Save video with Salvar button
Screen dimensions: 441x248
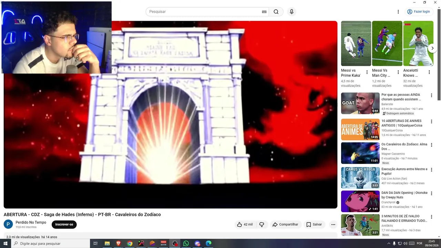pyautogui.click(x=314, y=225)
